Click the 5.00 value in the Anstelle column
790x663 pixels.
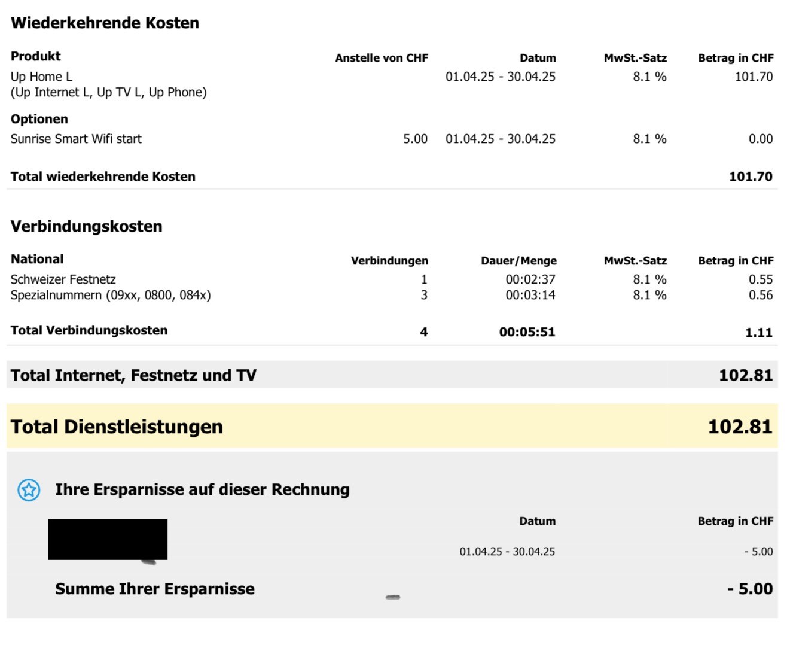[x=415, y=139]
